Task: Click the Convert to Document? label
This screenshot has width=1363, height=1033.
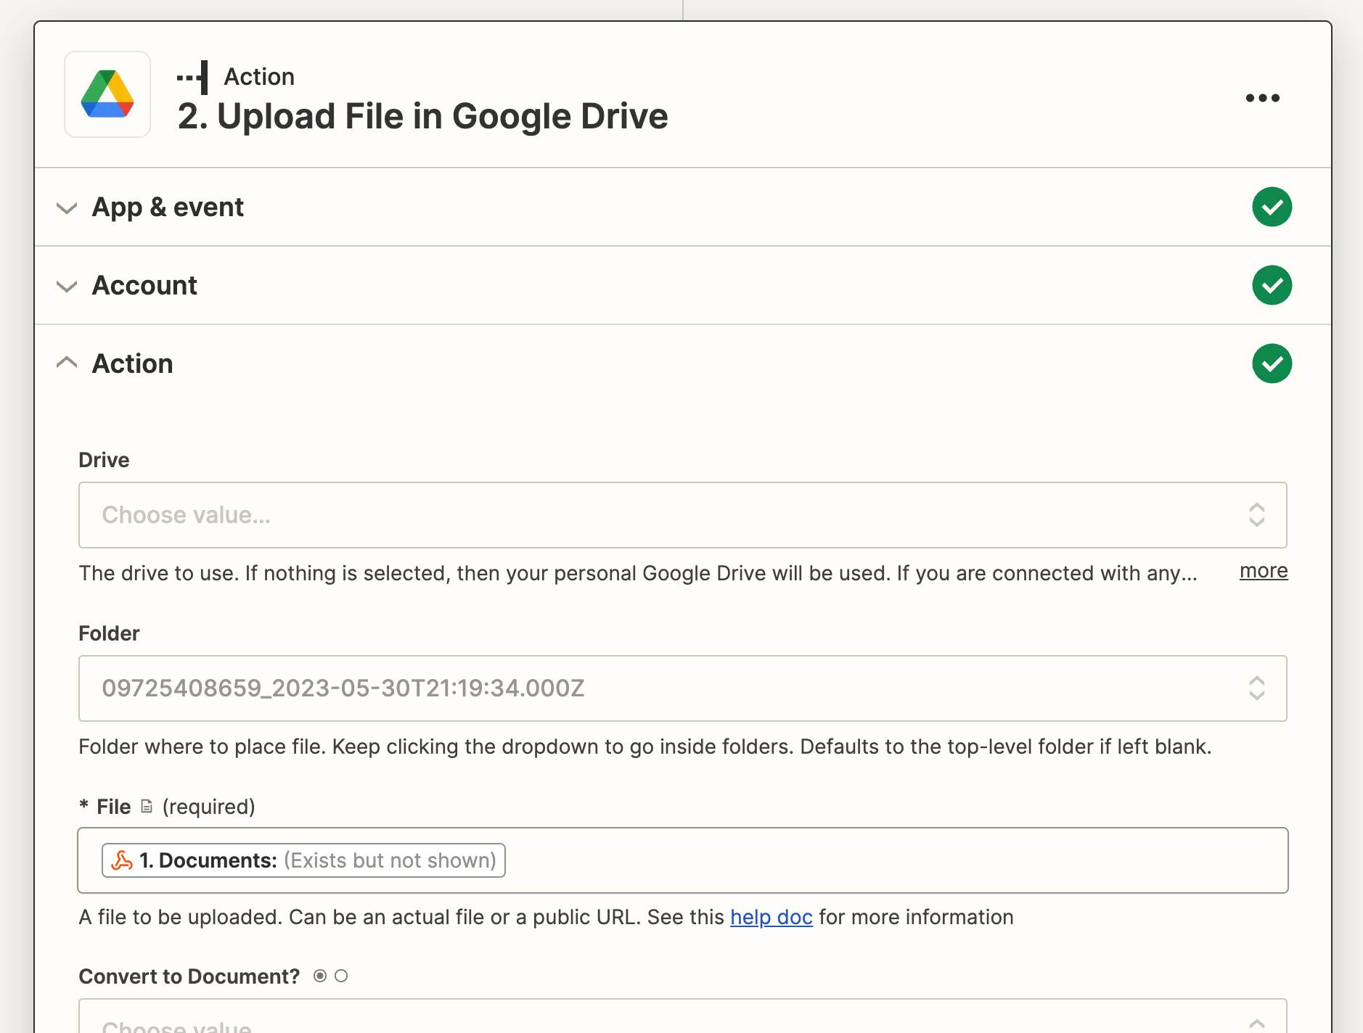Action: point(189,976)
